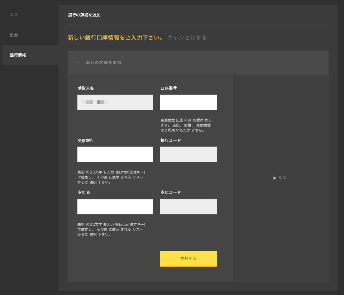This screenshot has width=344, height=295.
Task: Open the 入金 sidebar tab
Action: (x=14, y=15)
